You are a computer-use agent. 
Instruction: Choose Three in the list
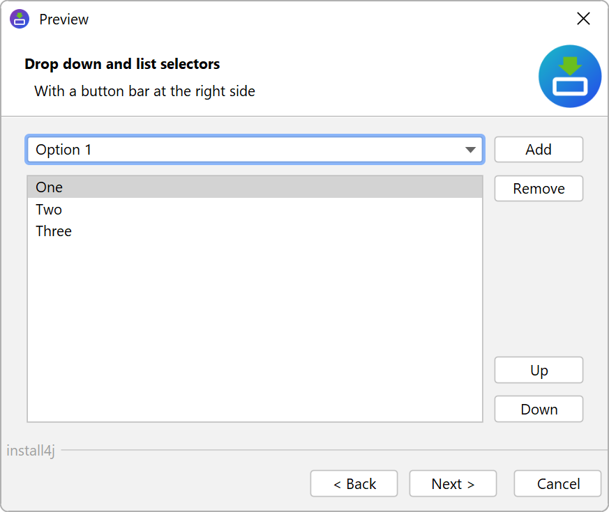[54, 231]
